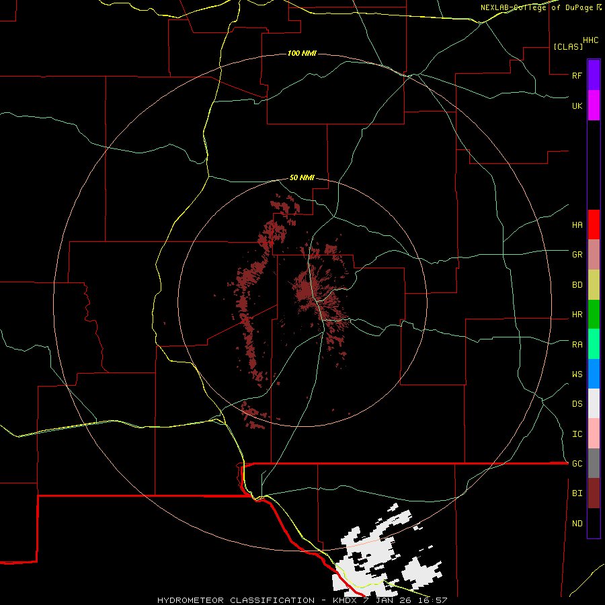Click the BD legend label
The width and height of the screenshot is (605, 605).
pyautogui.click(x=577, y=285)
